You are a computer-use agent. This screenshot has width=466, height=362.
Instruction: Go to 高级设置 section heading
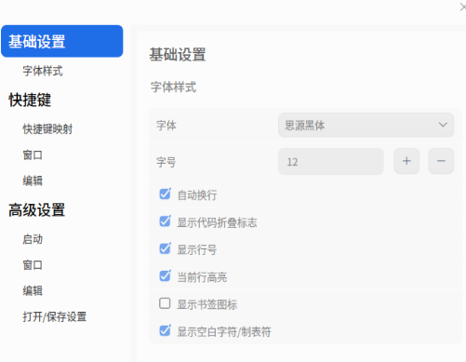coord(37,210)
